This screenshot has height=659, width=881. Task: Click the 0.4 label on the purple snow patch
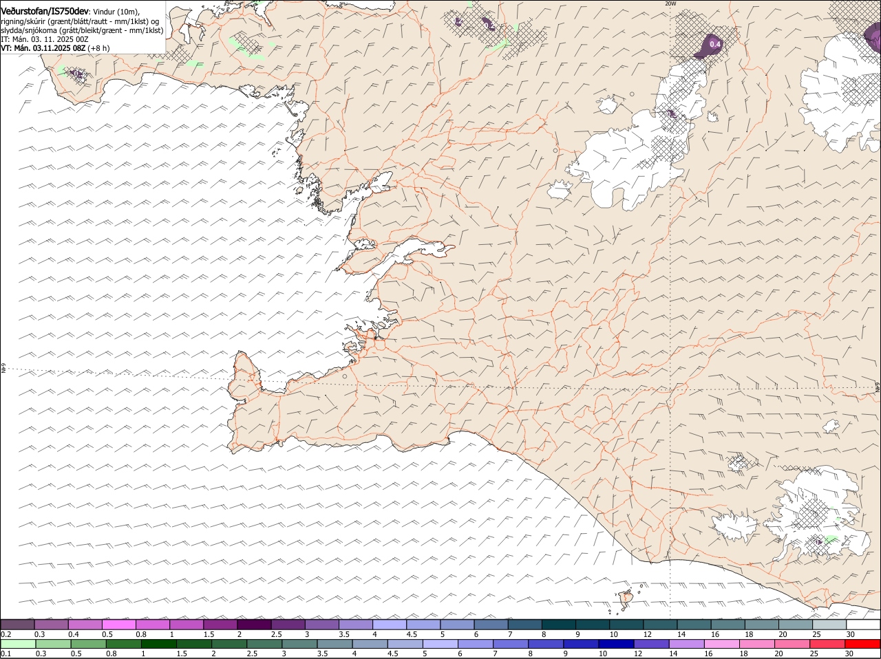[715, 45]
